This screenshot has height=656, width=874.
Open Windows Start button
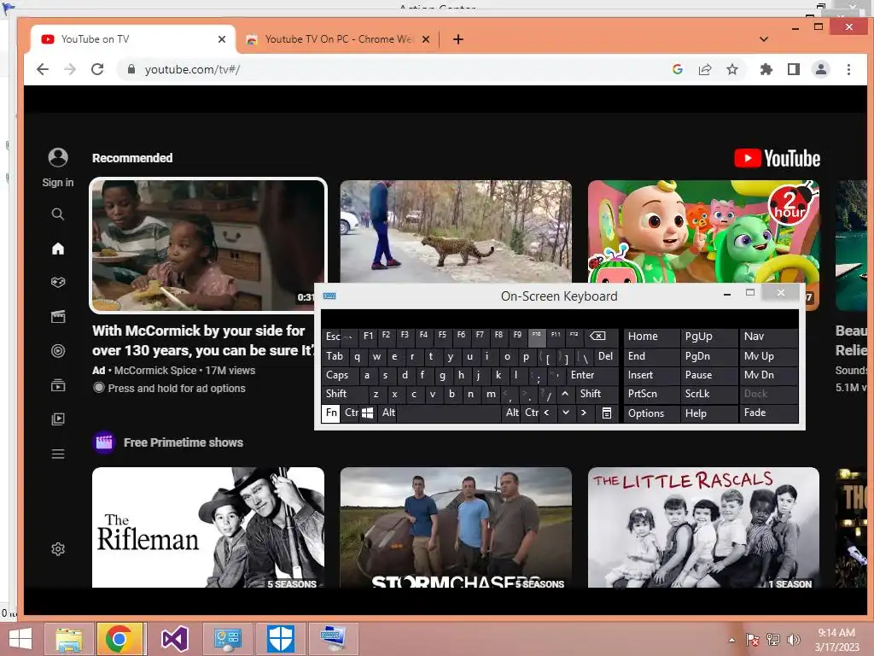[x=20, y=639]
